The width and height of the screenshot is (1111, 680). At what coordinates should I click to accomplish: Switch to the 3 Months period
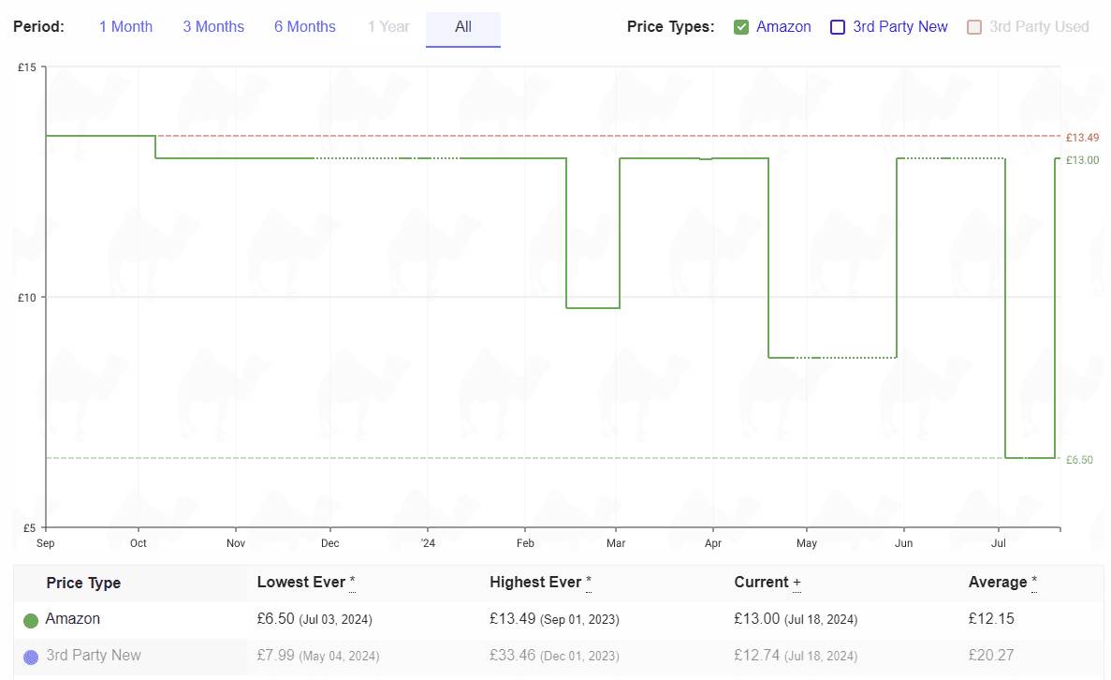pos(213,27)
